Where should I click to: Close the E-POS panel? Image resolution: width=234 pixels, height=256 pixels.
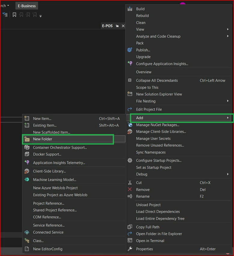pyautogui.click(x=123, y=26)
